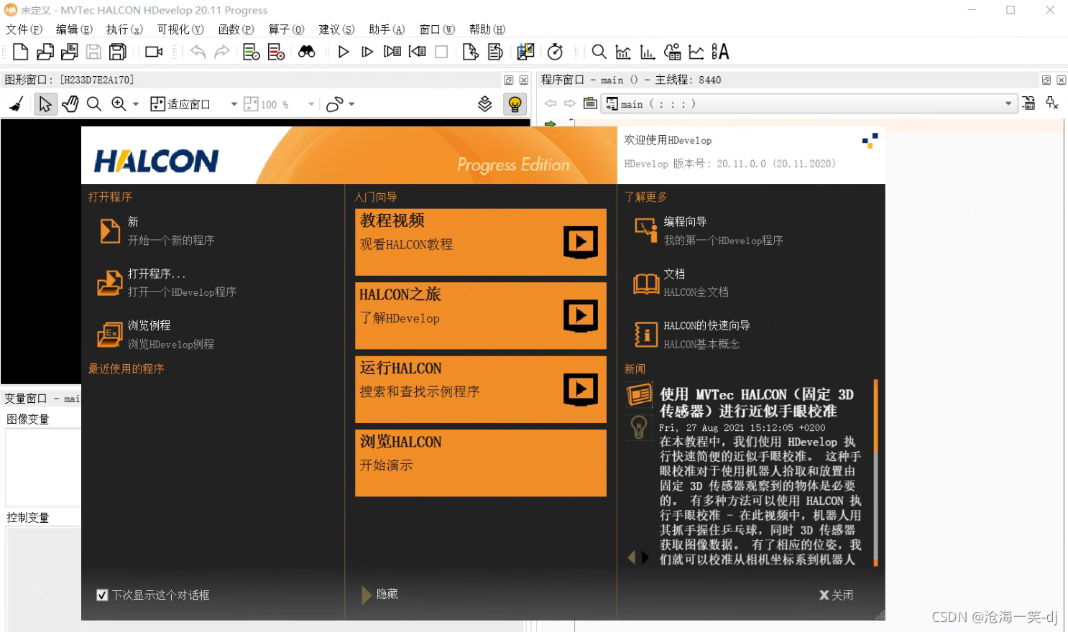Open the image acquisition camera icon

(154, 52)
